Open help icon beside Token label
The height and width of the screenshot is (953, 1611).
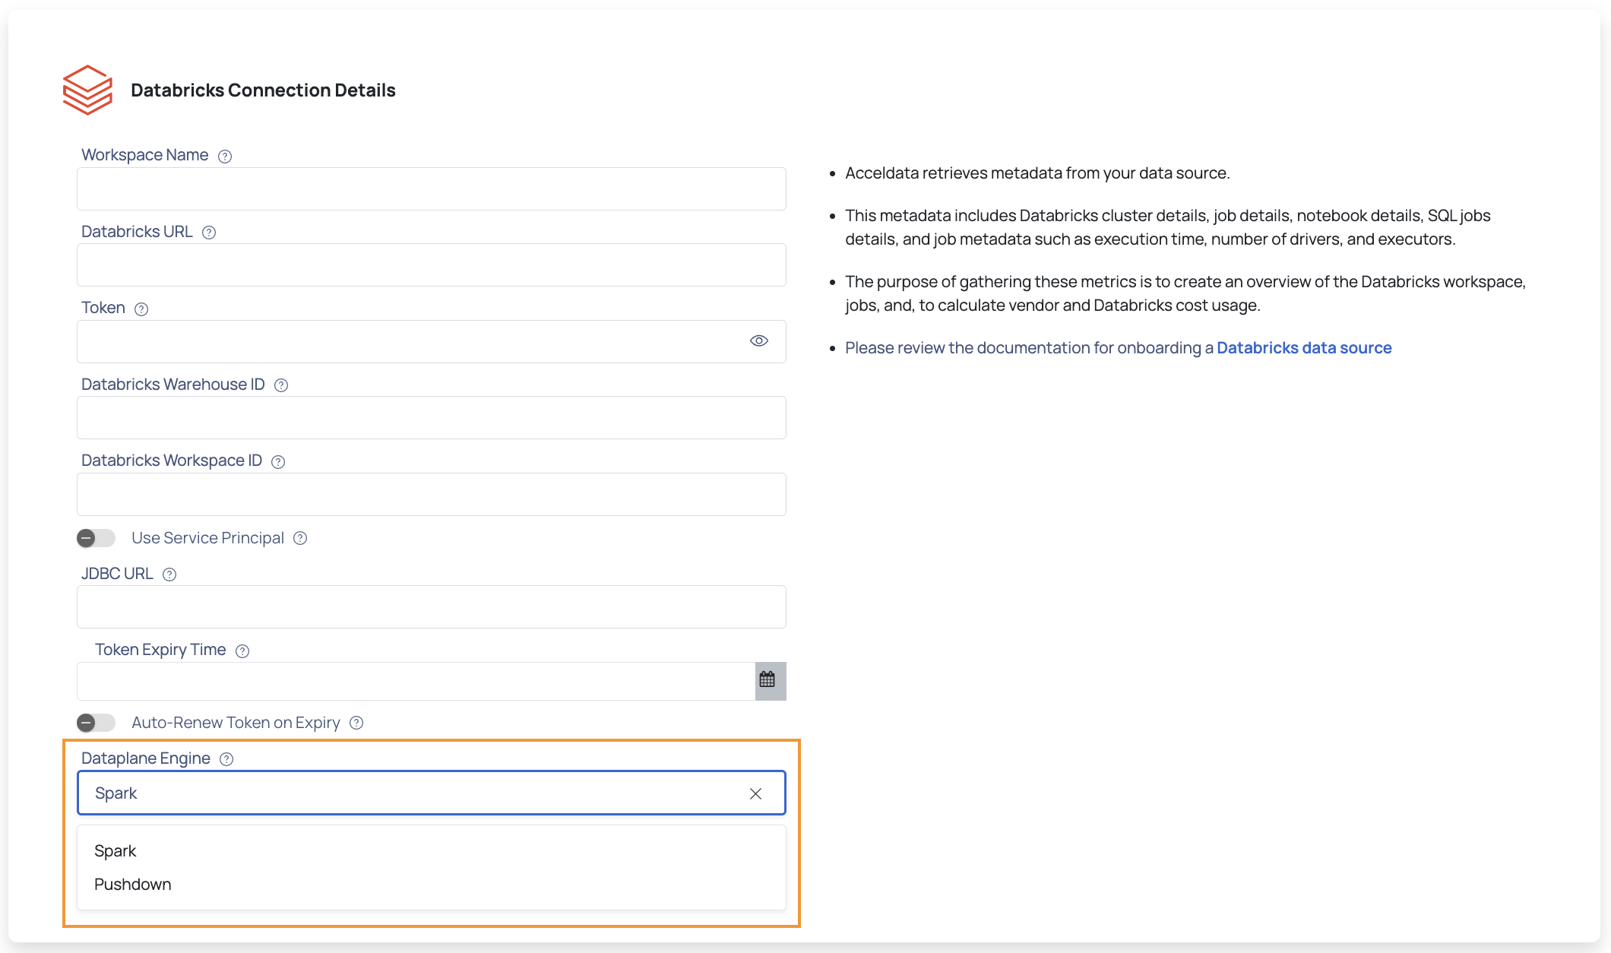pos(141,309)
